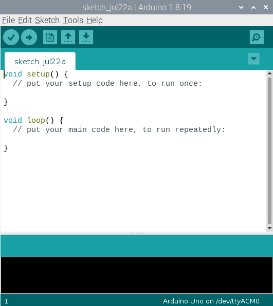This screenshot has width=273, height=306.
Task: Click the editor scrollbar up arrow
Action: click(270, 73)
